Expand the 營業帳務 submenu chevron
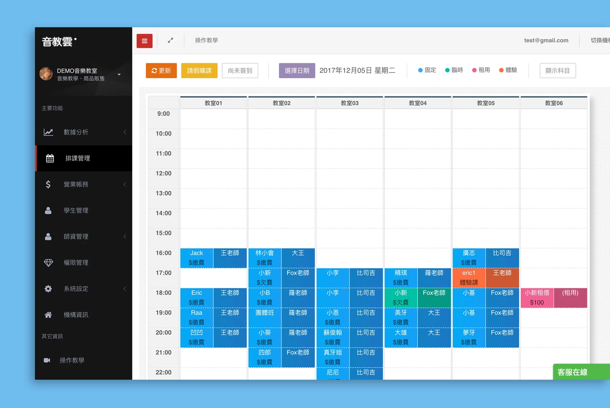 pos(125,184)
